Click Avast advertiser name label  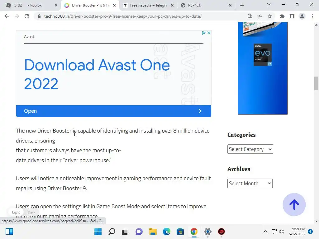click(x=29, y=37)
